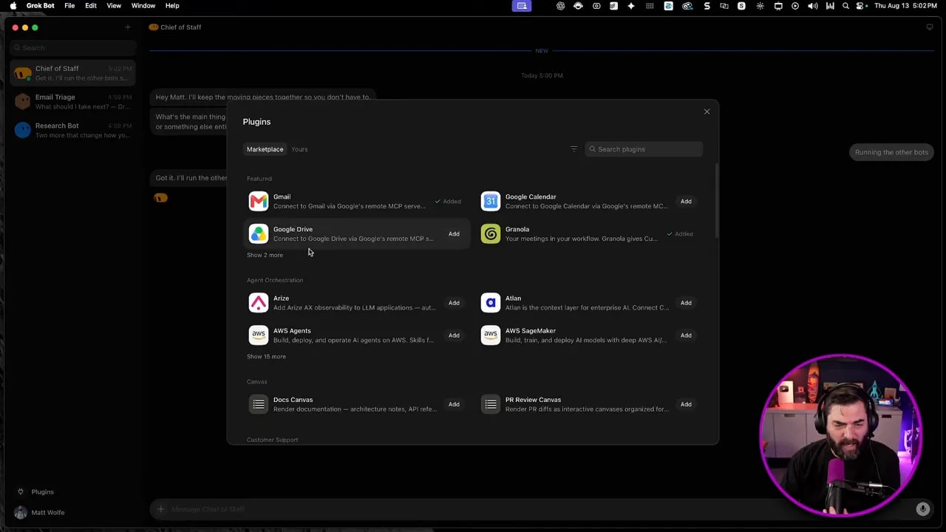Screen dimensions: 946x532
Task: Open the File menu
Action: pos(69,6)
